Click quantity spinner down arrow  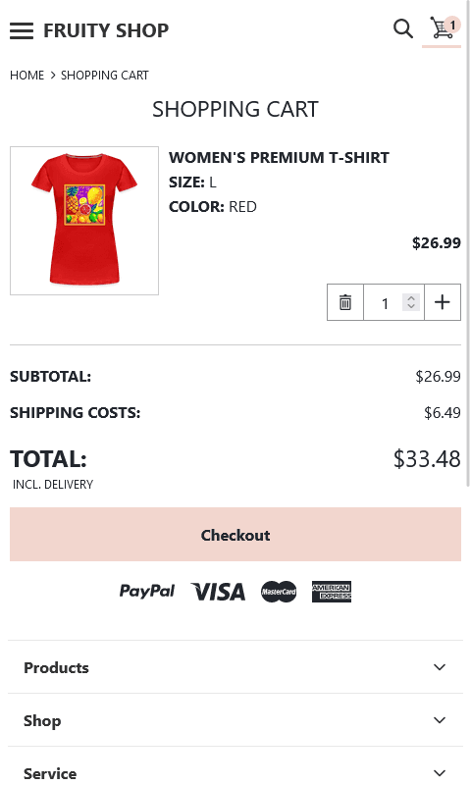tap(411, 306)
